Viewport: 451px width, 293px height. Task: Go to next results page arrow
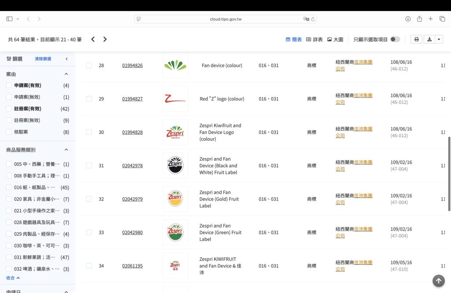click(105, 39)
